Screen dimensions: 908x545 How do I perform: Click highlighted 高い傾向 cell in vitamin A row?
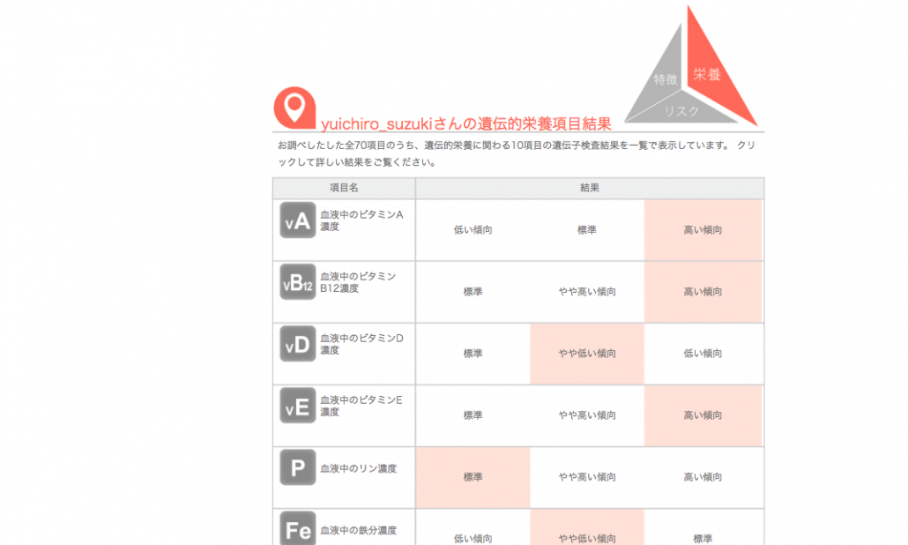[703, 230]
